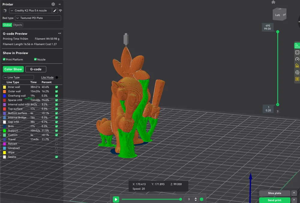Click the Send print button
300x203 pixels.
click(274, 200)
